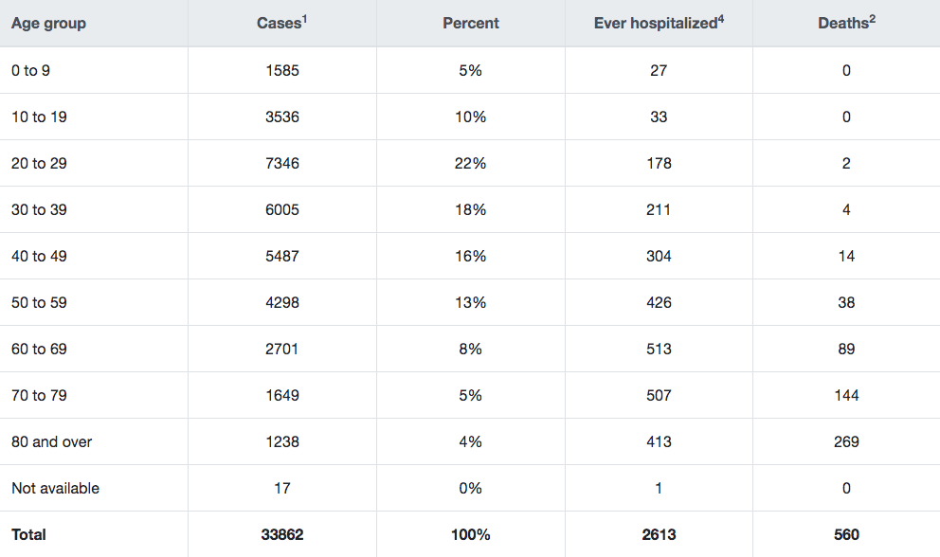Select the 22% cell in 20 to 29 row

click(471, 163)
